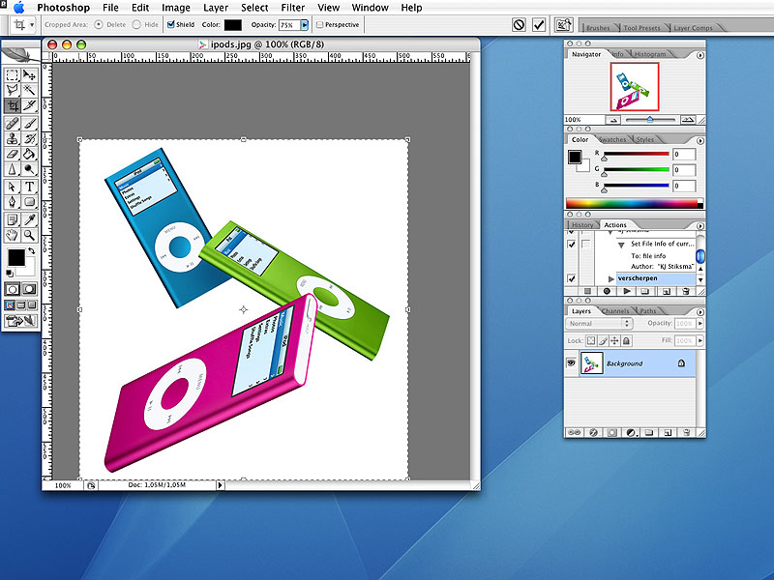Select the Eyedropper tool
Screen dimensions: 774x580
pyautogui.click(x=30, y=218)
